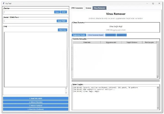Open the License tab

(x=88, y=8)
